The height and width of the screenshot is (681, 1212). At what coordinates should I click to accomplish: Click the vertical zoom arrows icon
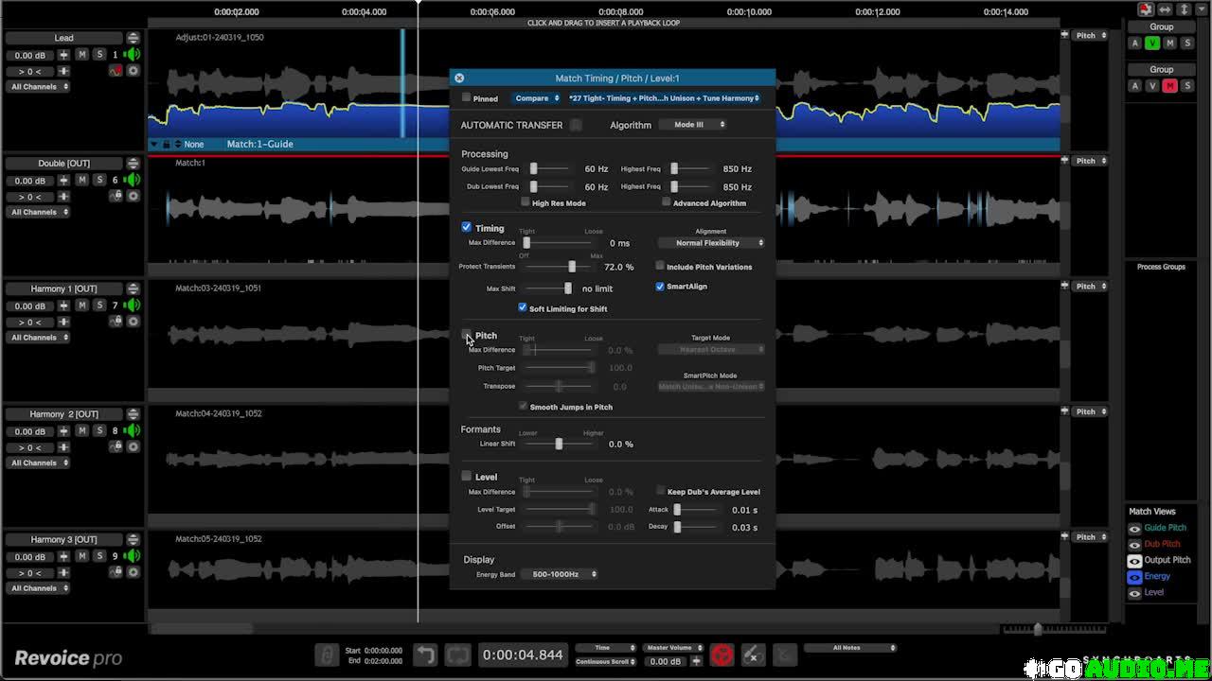pos(1184,9)
